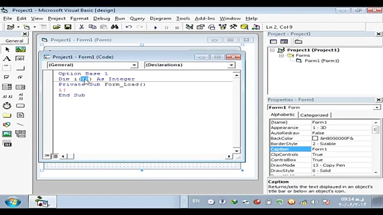Click the Start run toolbar button

coord(155,27)
